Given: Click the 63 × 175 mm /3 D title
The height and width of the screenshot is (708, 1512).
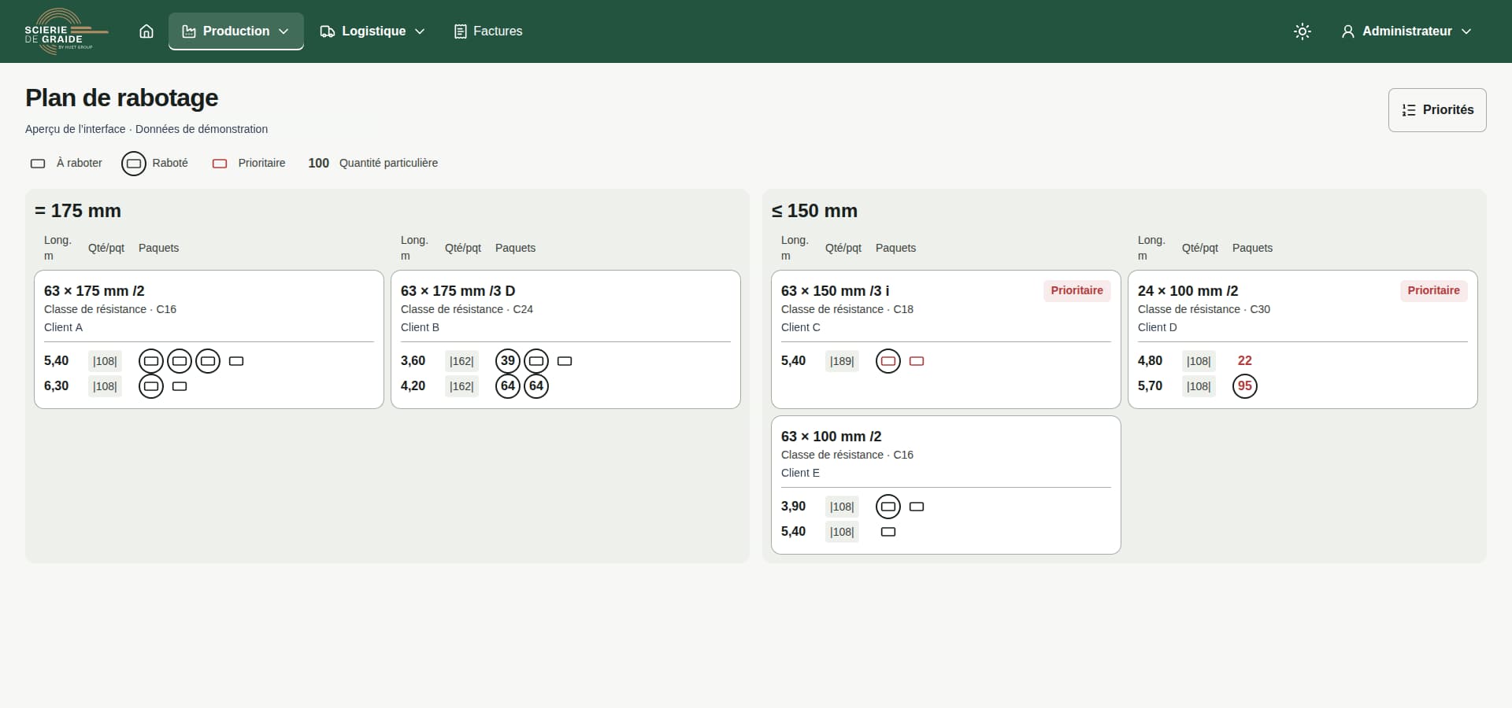Looking at the screenshot, I should pyautogui.click(x=458, y=291).
